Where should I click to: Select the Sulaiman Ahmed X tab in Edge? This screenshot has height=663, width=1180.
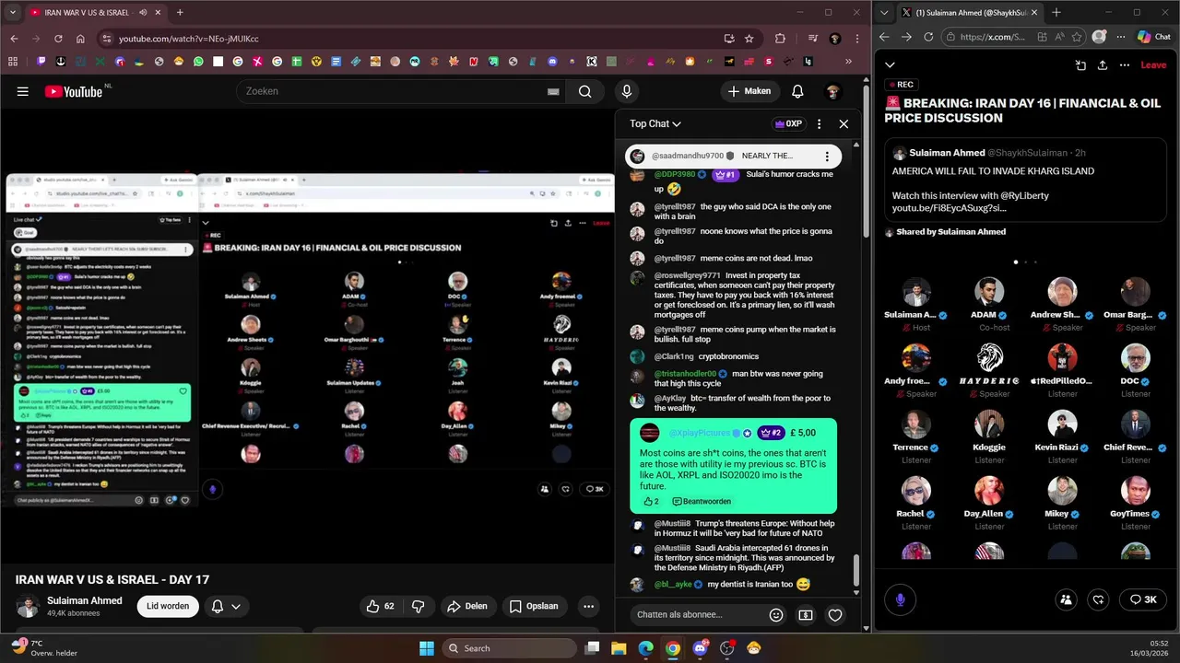[x=971, y=13]
